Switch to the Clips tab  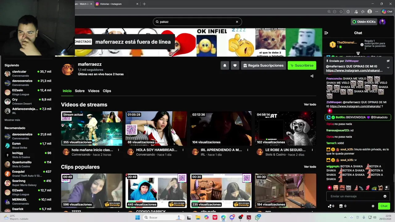coord(107,91)
